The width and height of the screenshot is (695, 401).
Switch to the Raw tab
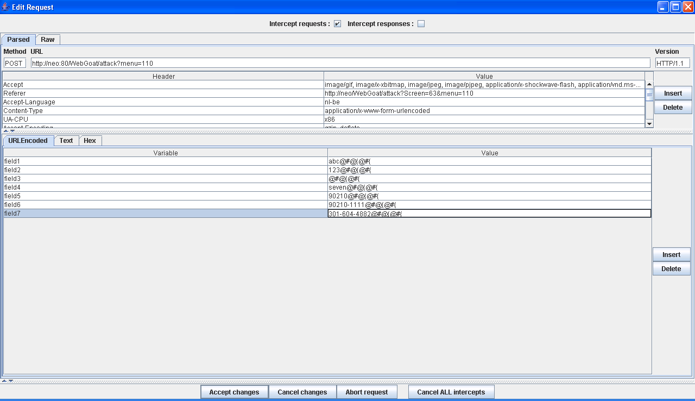[48, 40]
